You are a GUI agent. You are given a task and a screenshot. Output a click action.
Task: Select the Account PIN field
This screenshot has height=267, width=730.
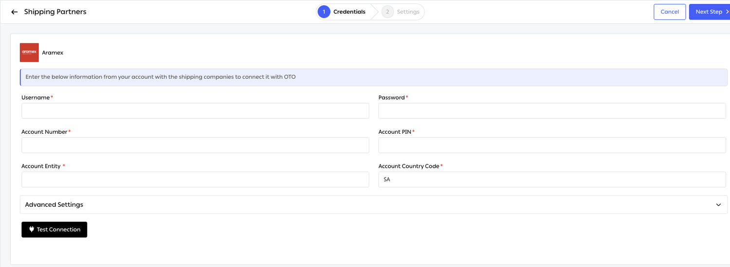coord(552,145)
